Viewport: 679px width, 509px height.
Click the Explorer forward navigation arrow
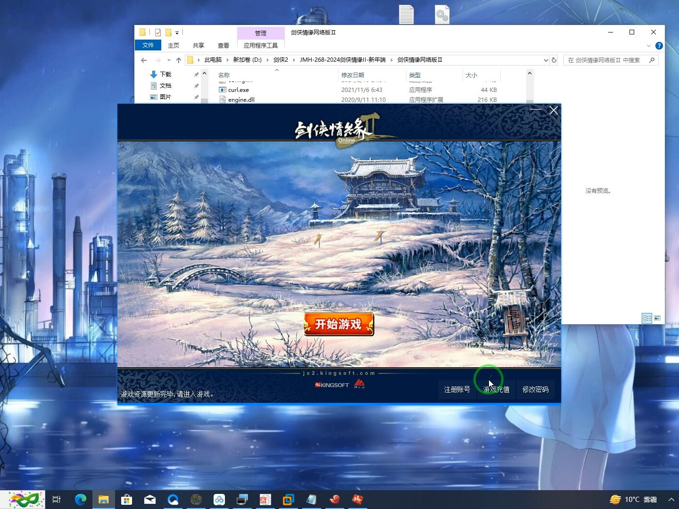157,60
